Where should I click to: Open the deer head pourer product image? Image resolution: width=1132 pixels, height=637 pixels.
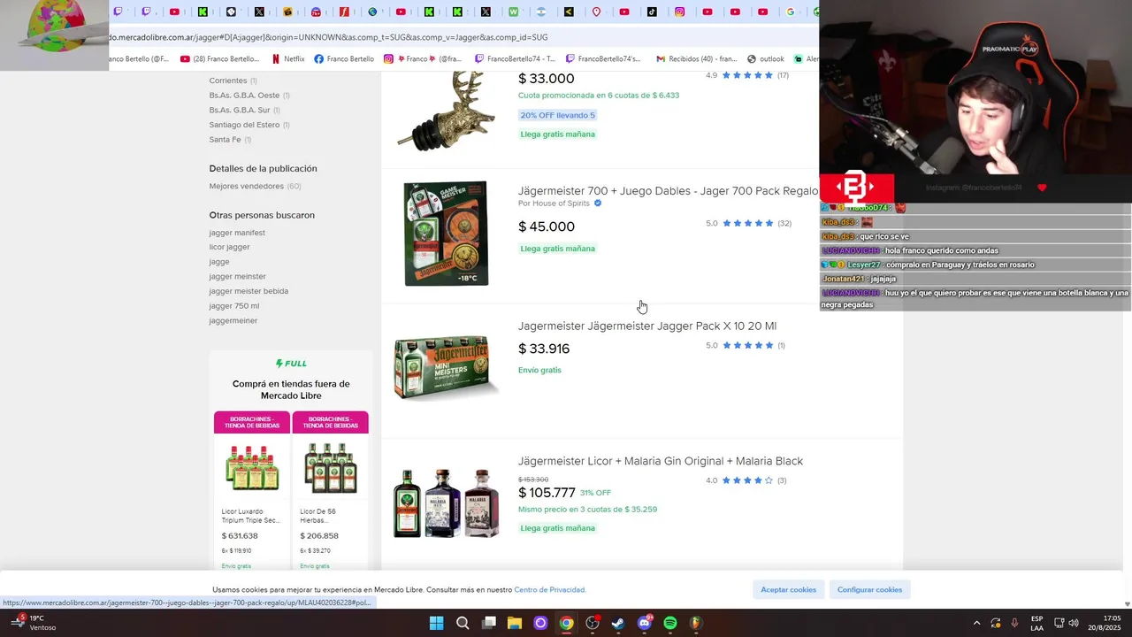tap(445, 112)
